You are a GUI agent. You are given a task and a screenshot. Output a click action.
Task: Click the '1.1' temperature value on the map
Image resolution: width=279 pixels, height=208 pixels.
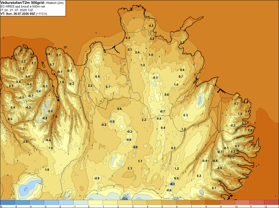[x=140, y=161]
